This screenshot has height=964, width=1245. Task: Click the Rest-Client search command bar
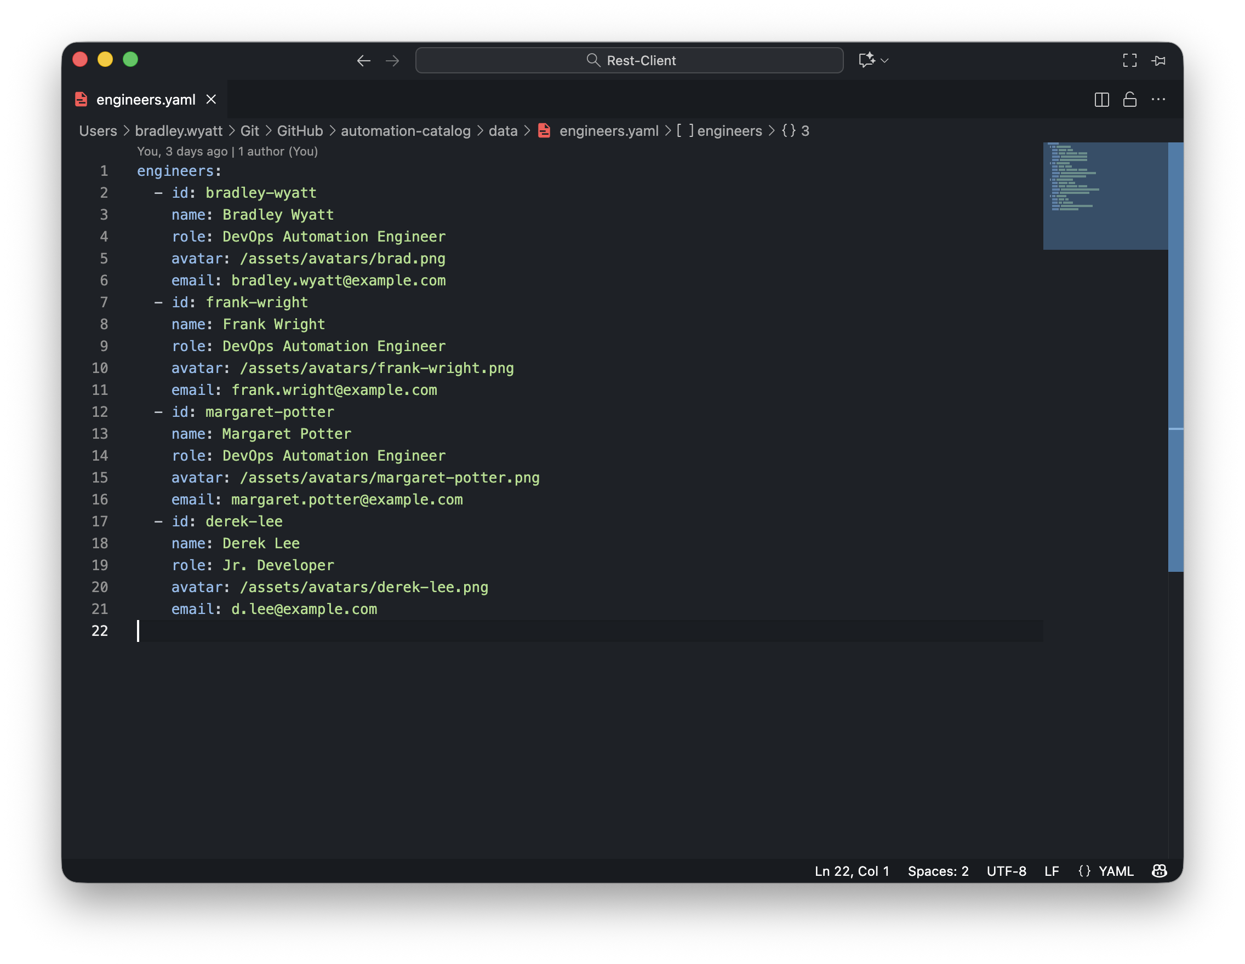pyautogui.click(x=629, y=60)
